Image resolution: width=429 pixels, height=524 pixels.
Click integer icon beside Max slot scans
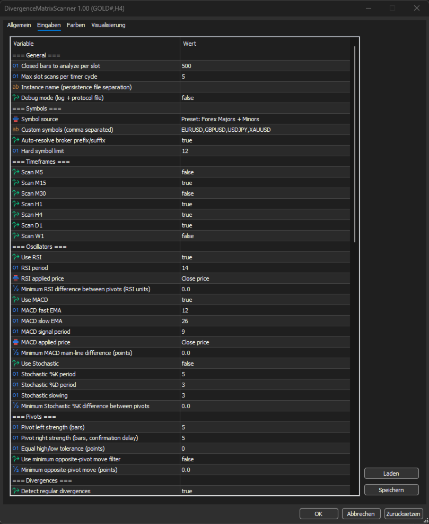(16, 77)
